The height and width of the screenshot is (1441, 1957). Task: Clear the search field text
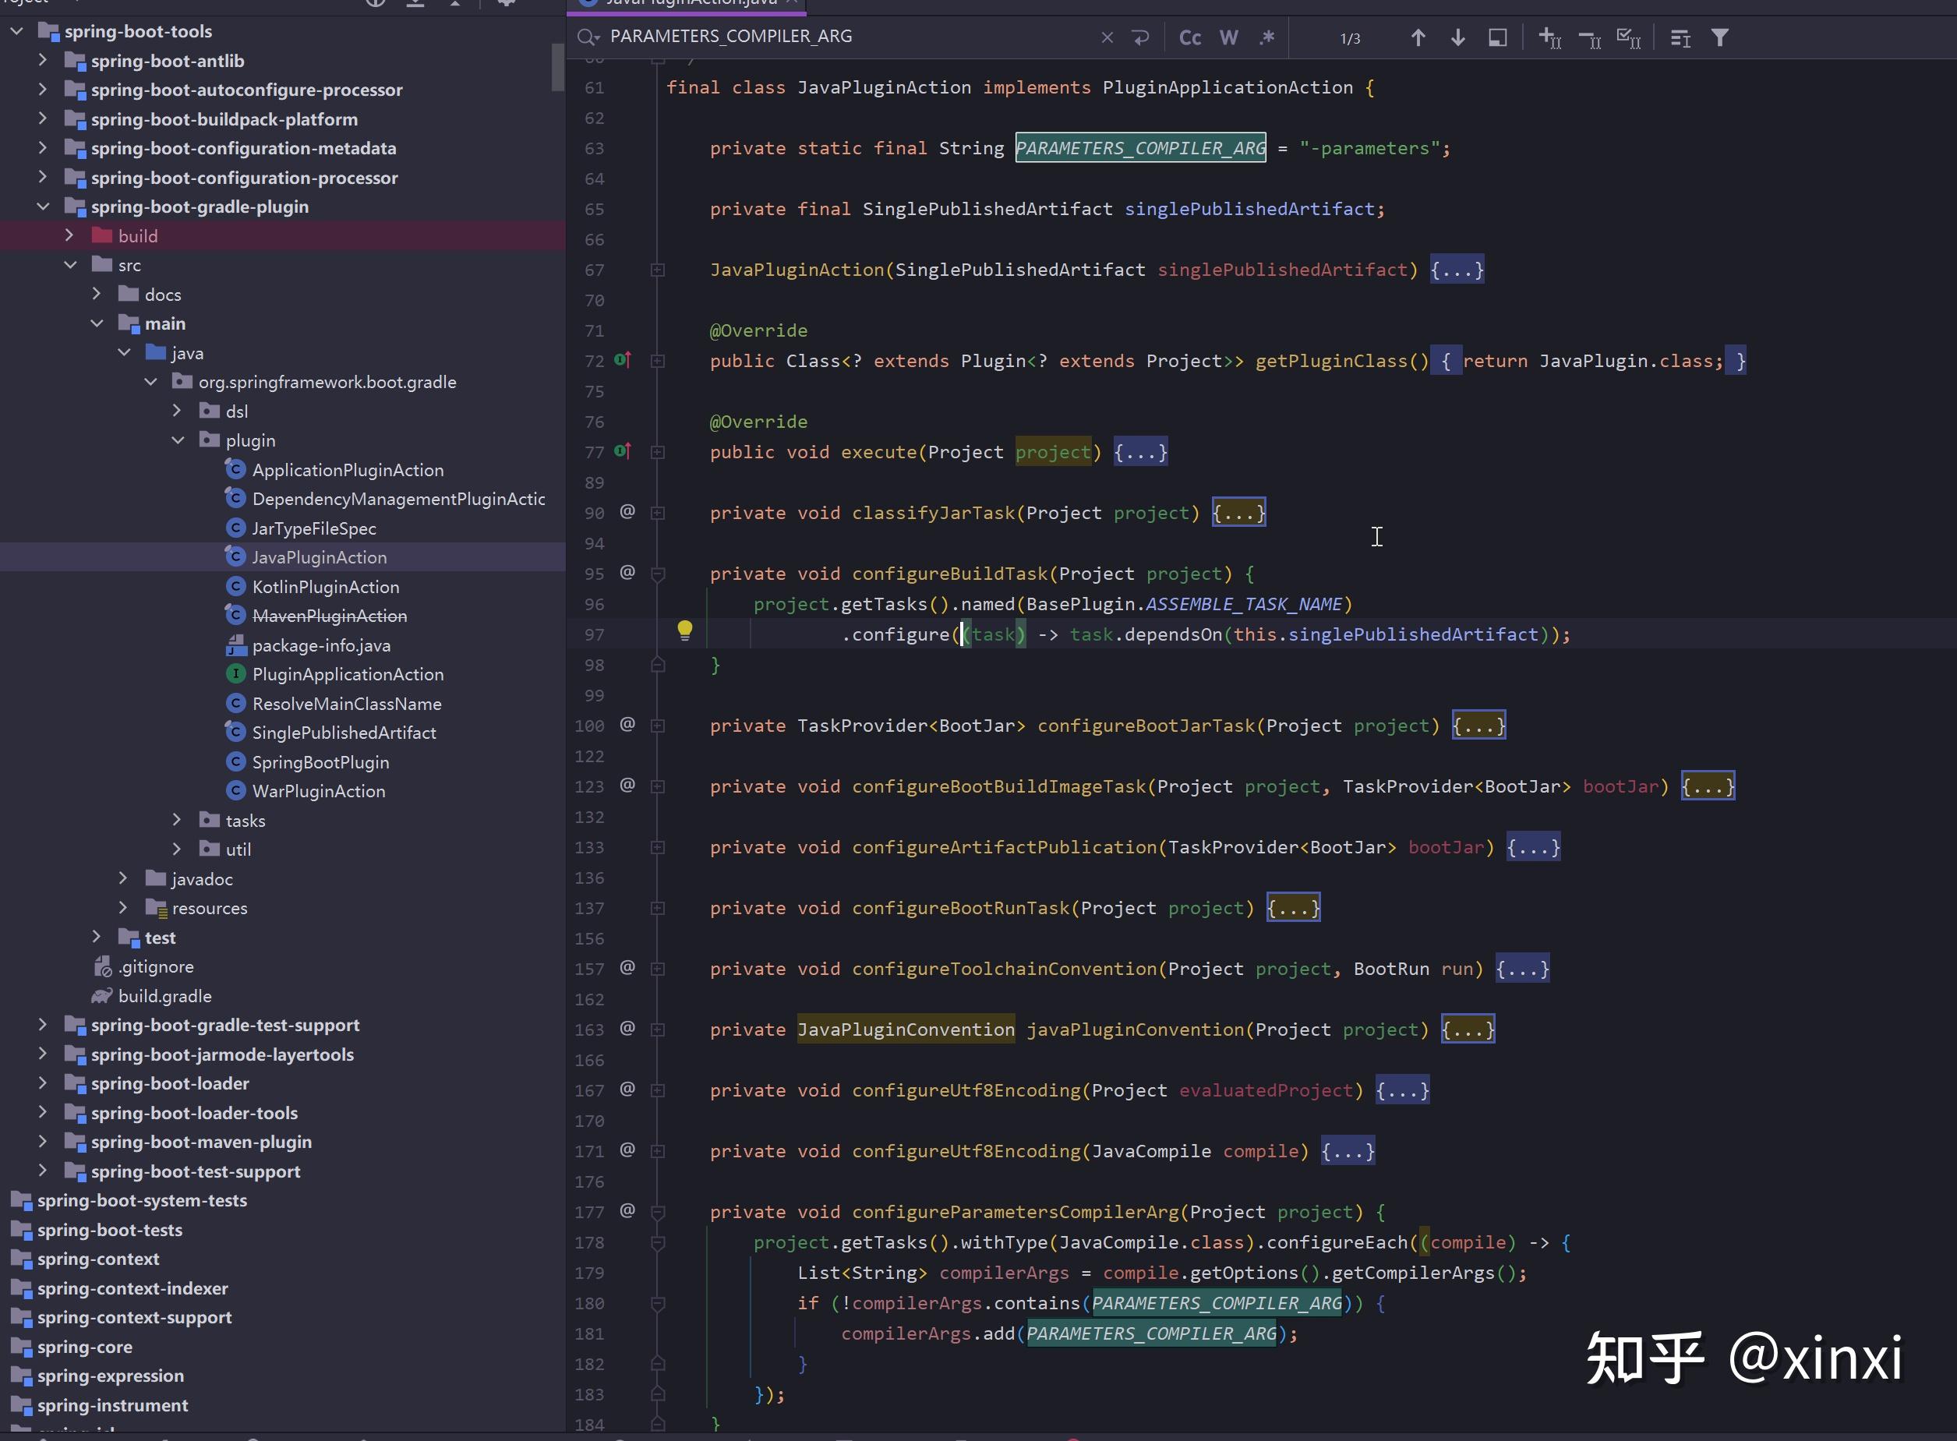point(1107,37)
